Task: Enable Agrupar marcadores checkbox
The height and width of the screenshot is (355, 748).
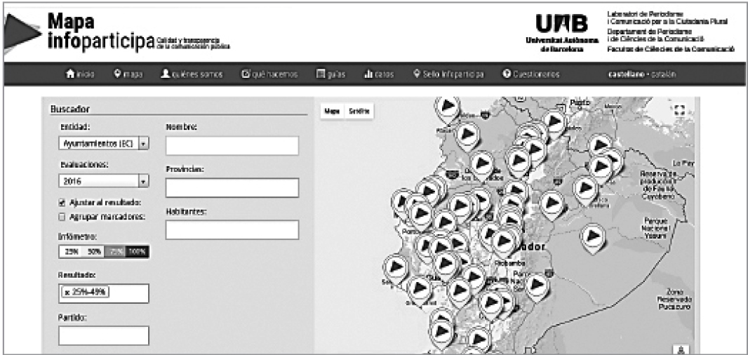Action: coord(62,217)
